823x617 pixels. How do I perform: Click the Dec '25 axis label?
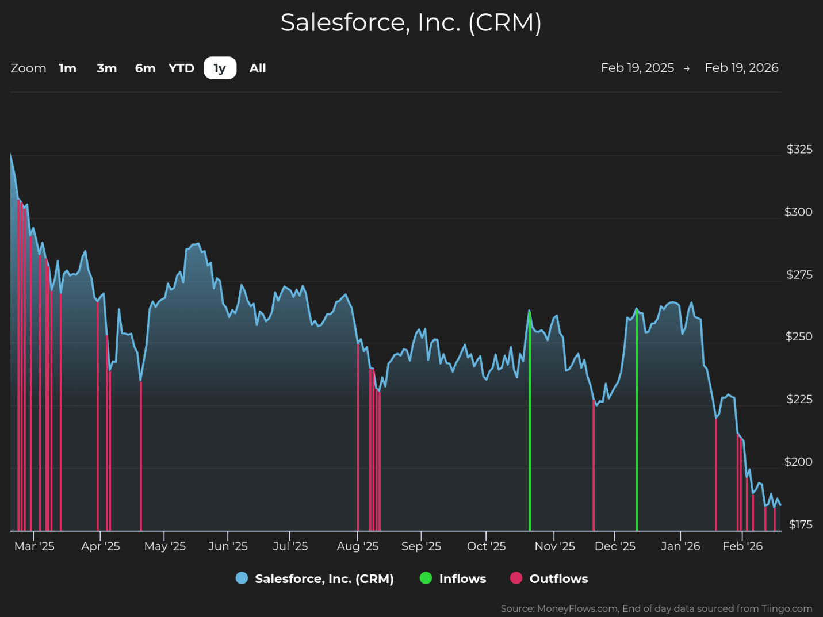pyautogui.click(x=615, y=546)
